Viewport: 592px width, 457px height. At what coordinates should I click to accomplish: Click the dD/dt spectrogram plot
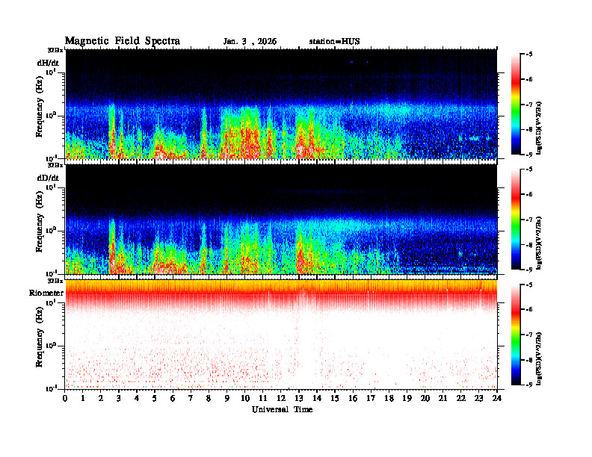click(x=281, y=219)
